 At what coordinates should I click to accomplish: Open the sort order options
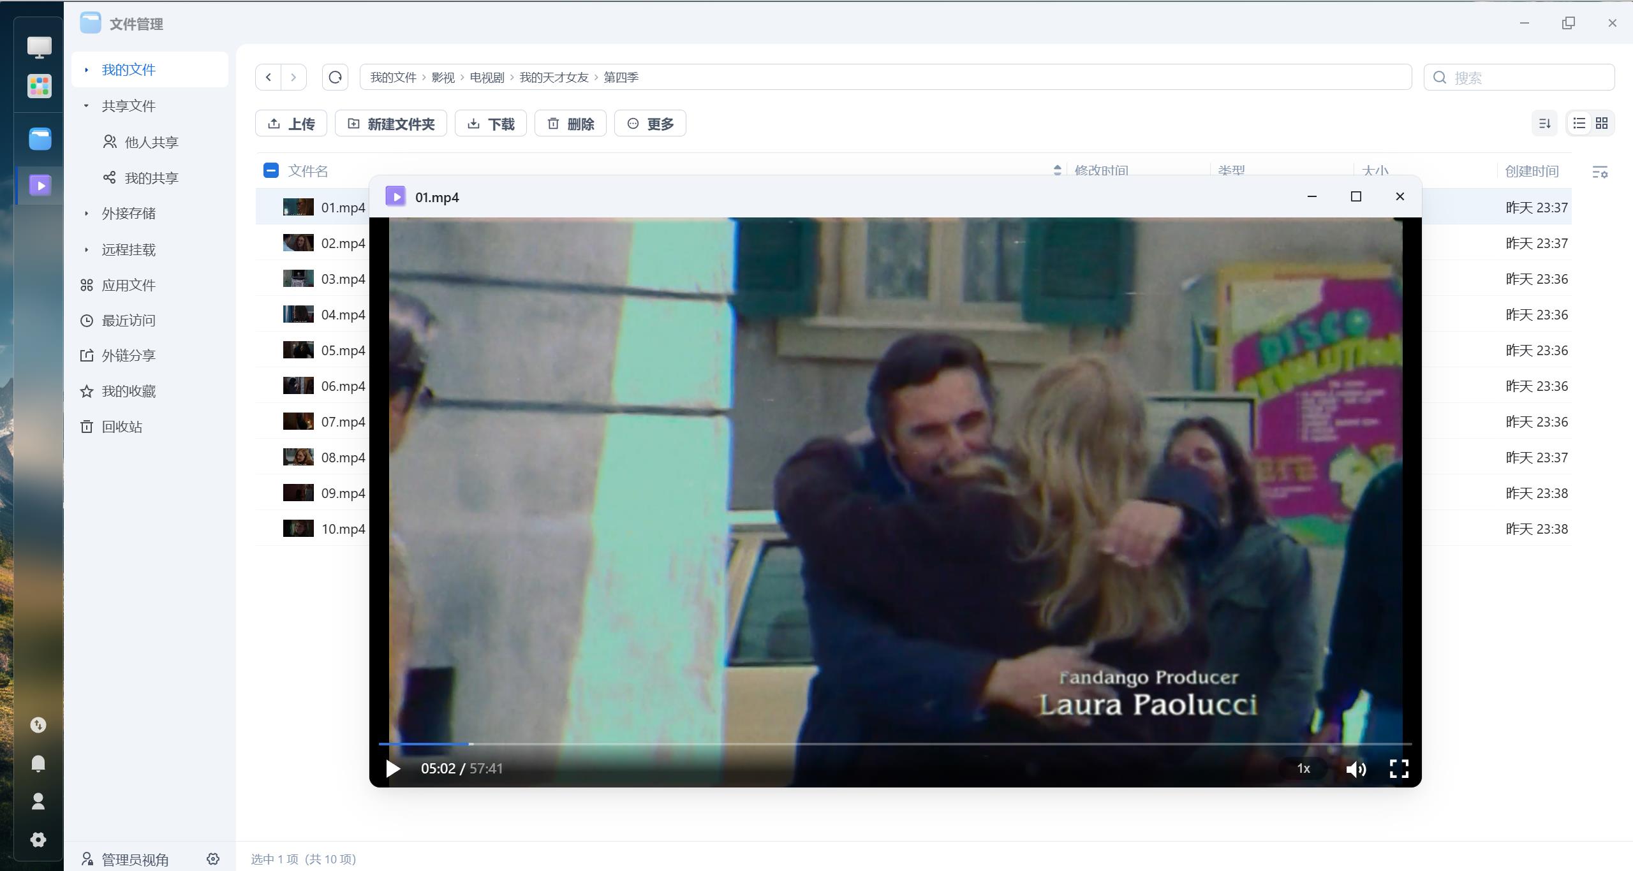(x=1545, y=123)
